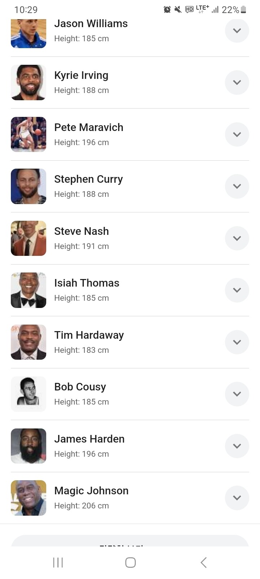Viewport: 260px width, 579px height.
Task: Expand Steve Nash details chevron
Action: pyautogui.click(x=237, y=238)
